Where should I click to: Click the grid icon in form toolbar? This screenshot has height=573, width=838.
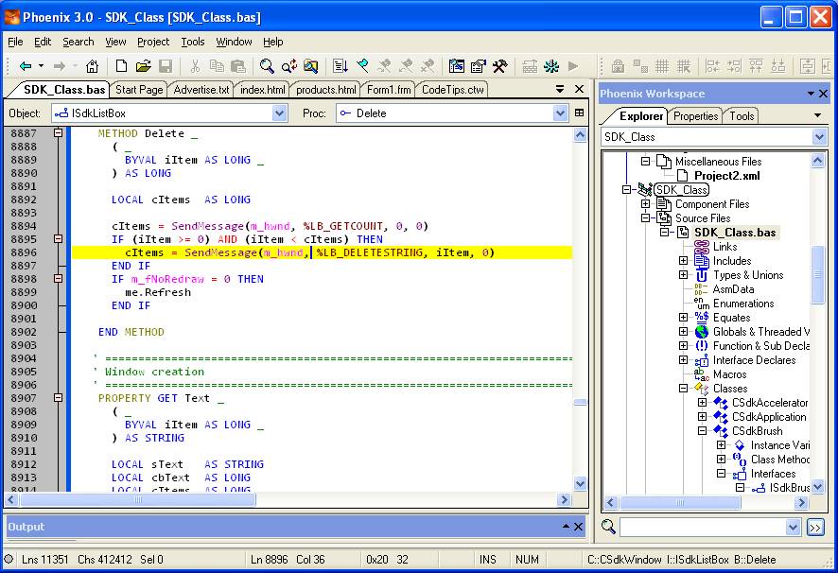(662, 66)
